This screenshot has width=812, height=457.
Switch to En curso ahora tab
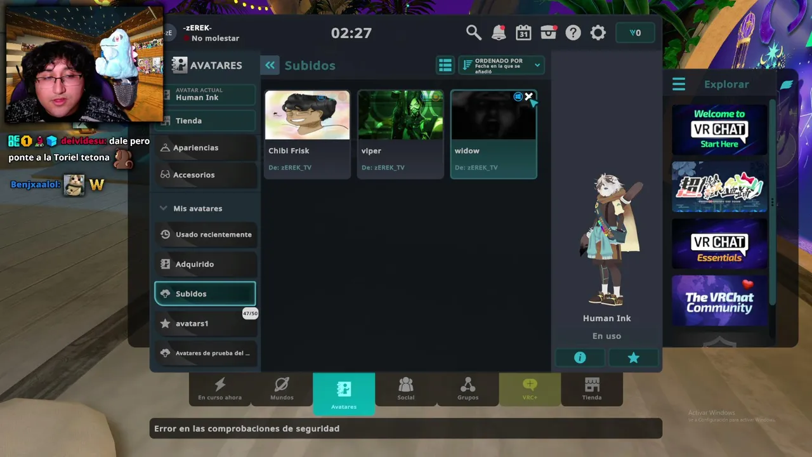coord(220,389)
